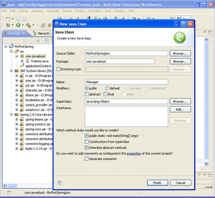This screenshot has height=198, width=215.
Task: Collapse the JRE System Library node
Action: (11, 71)
